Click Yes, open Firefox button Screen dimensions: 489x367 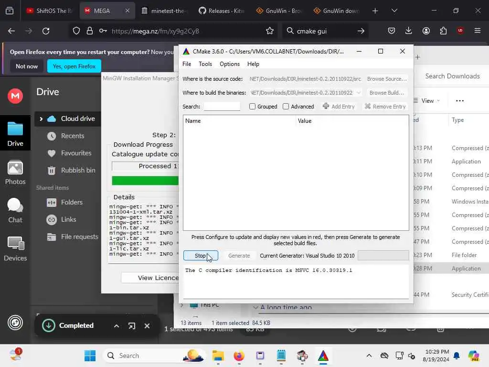pyautogui.click(x=74, y=66)
